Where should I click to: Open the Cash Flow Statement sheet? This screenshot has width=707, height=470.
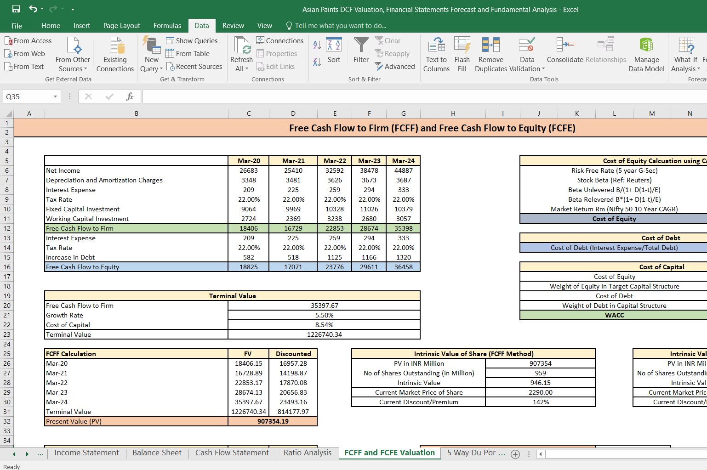click(x=232, y=453)
